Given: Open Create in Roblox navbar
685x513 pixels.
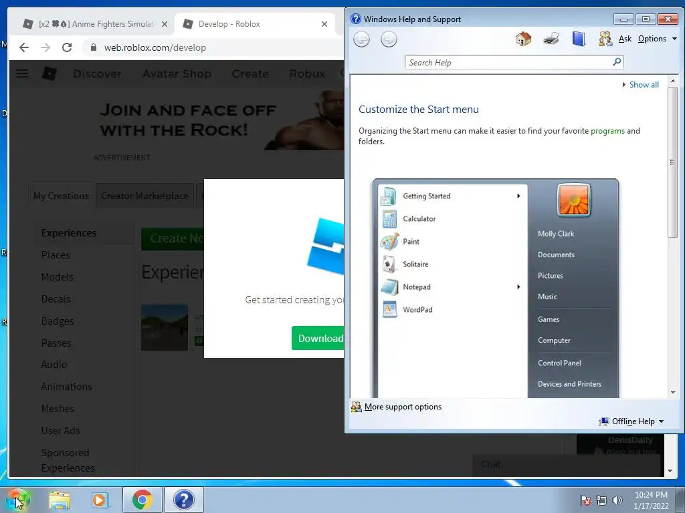Looking at the screenshot, I should pos(250,73).
